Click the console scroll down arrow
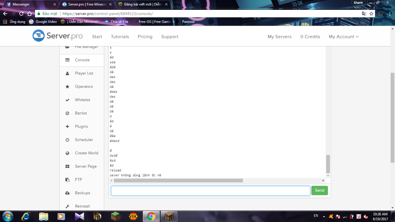The height and width of the screenshot is (222, 395). click(328, 175)
